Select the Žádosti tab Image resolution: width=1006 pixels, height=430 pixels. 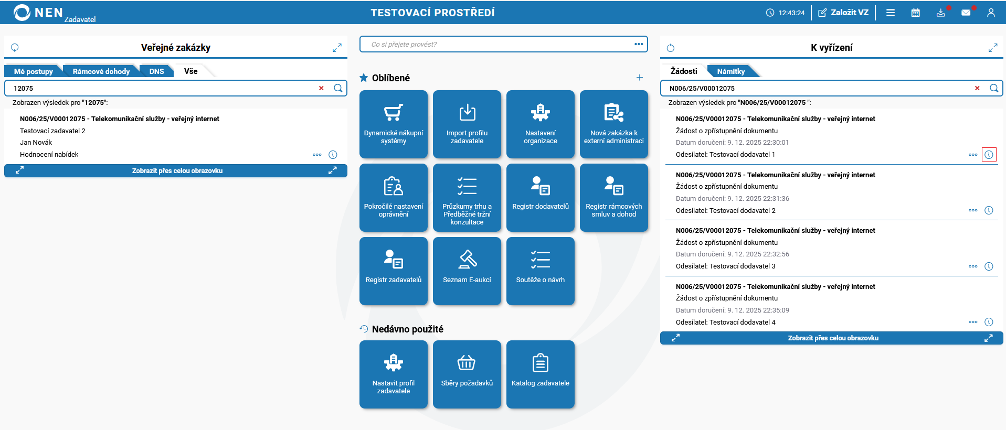684,71
